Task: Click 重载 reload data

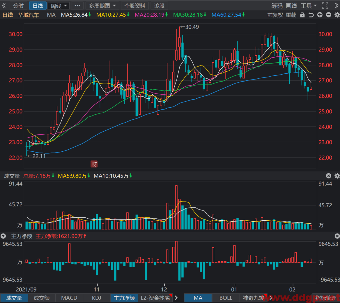Action: (x=291, y=15)
